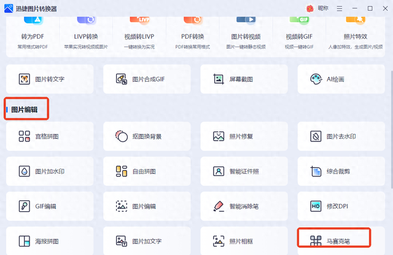Maximize the 迅捷图片转换器 window
The height and width of the screenshot is (255, 393).
pos(370,9)
